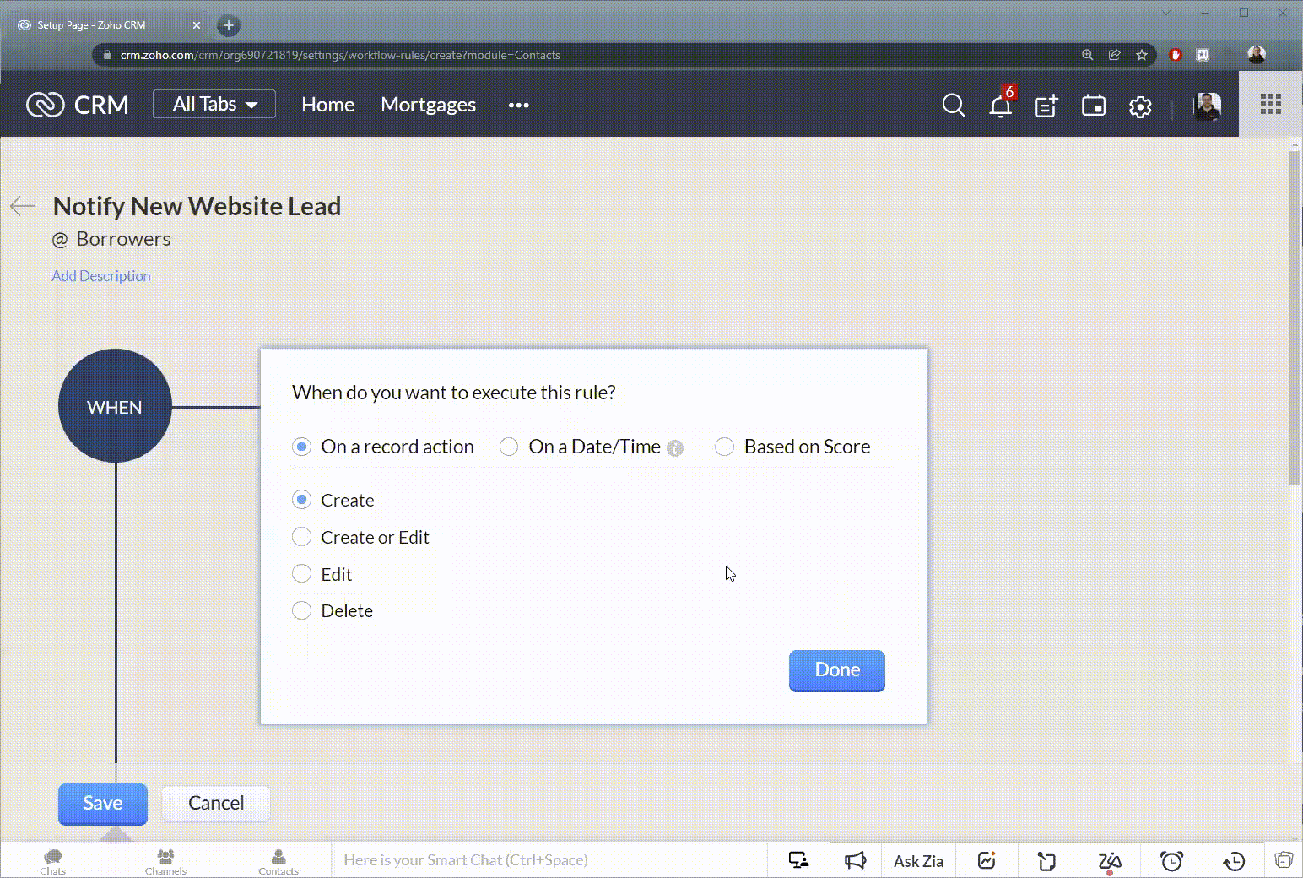Click the Add Description link
Screen dimensions: 1303x878
click(x=101, y=276)
